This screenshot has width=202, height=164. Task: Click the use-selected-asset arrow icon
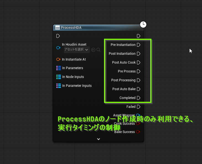click(x=93, y=50)
